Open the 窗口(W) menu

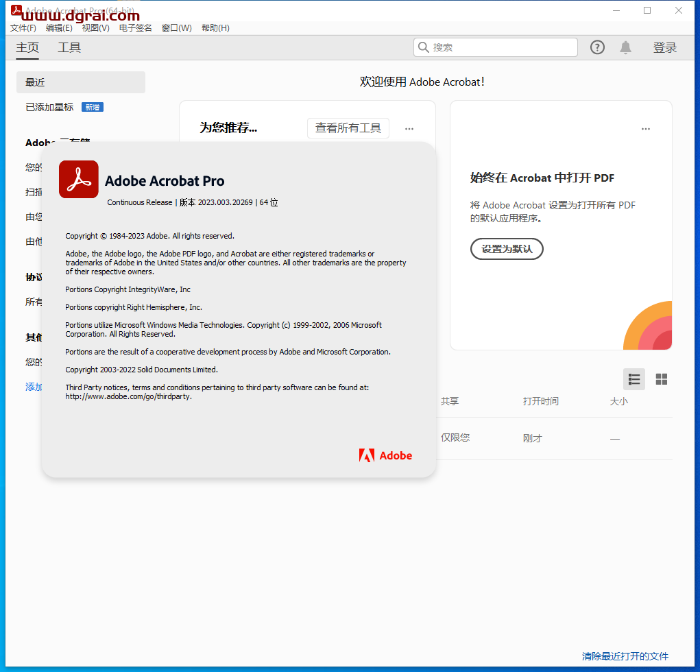tap(176, 27)
